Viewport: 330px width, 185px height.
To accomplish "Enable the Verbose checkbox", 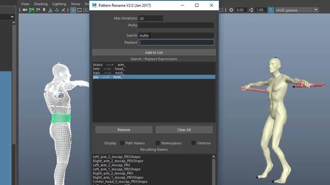I will (193, 143).
